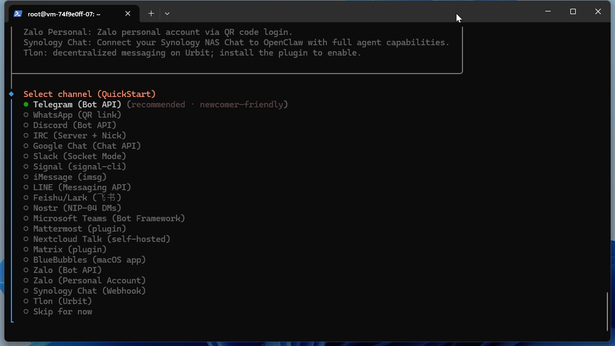Click the PowerShell icon in terminal tab

tap(17, 14)
